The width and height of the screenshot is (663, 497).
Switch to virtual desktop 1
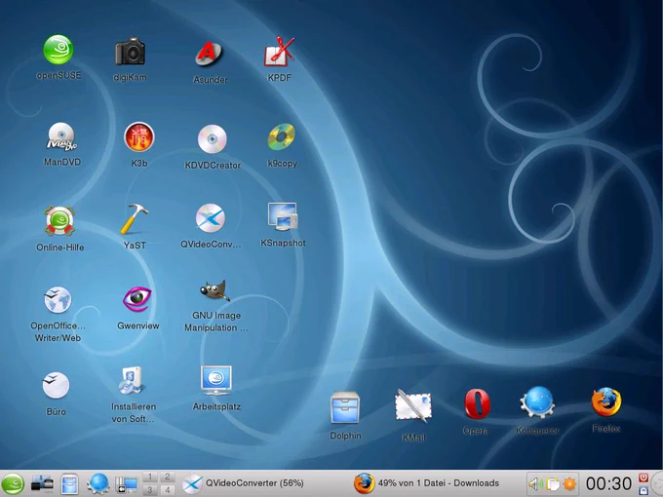(150, 478)
